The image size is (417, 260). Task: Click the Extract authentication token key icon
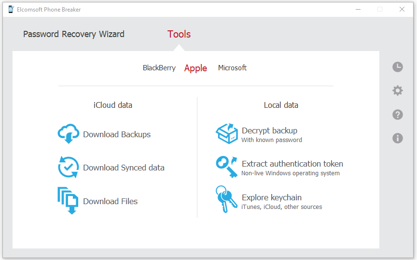[226, 167]
